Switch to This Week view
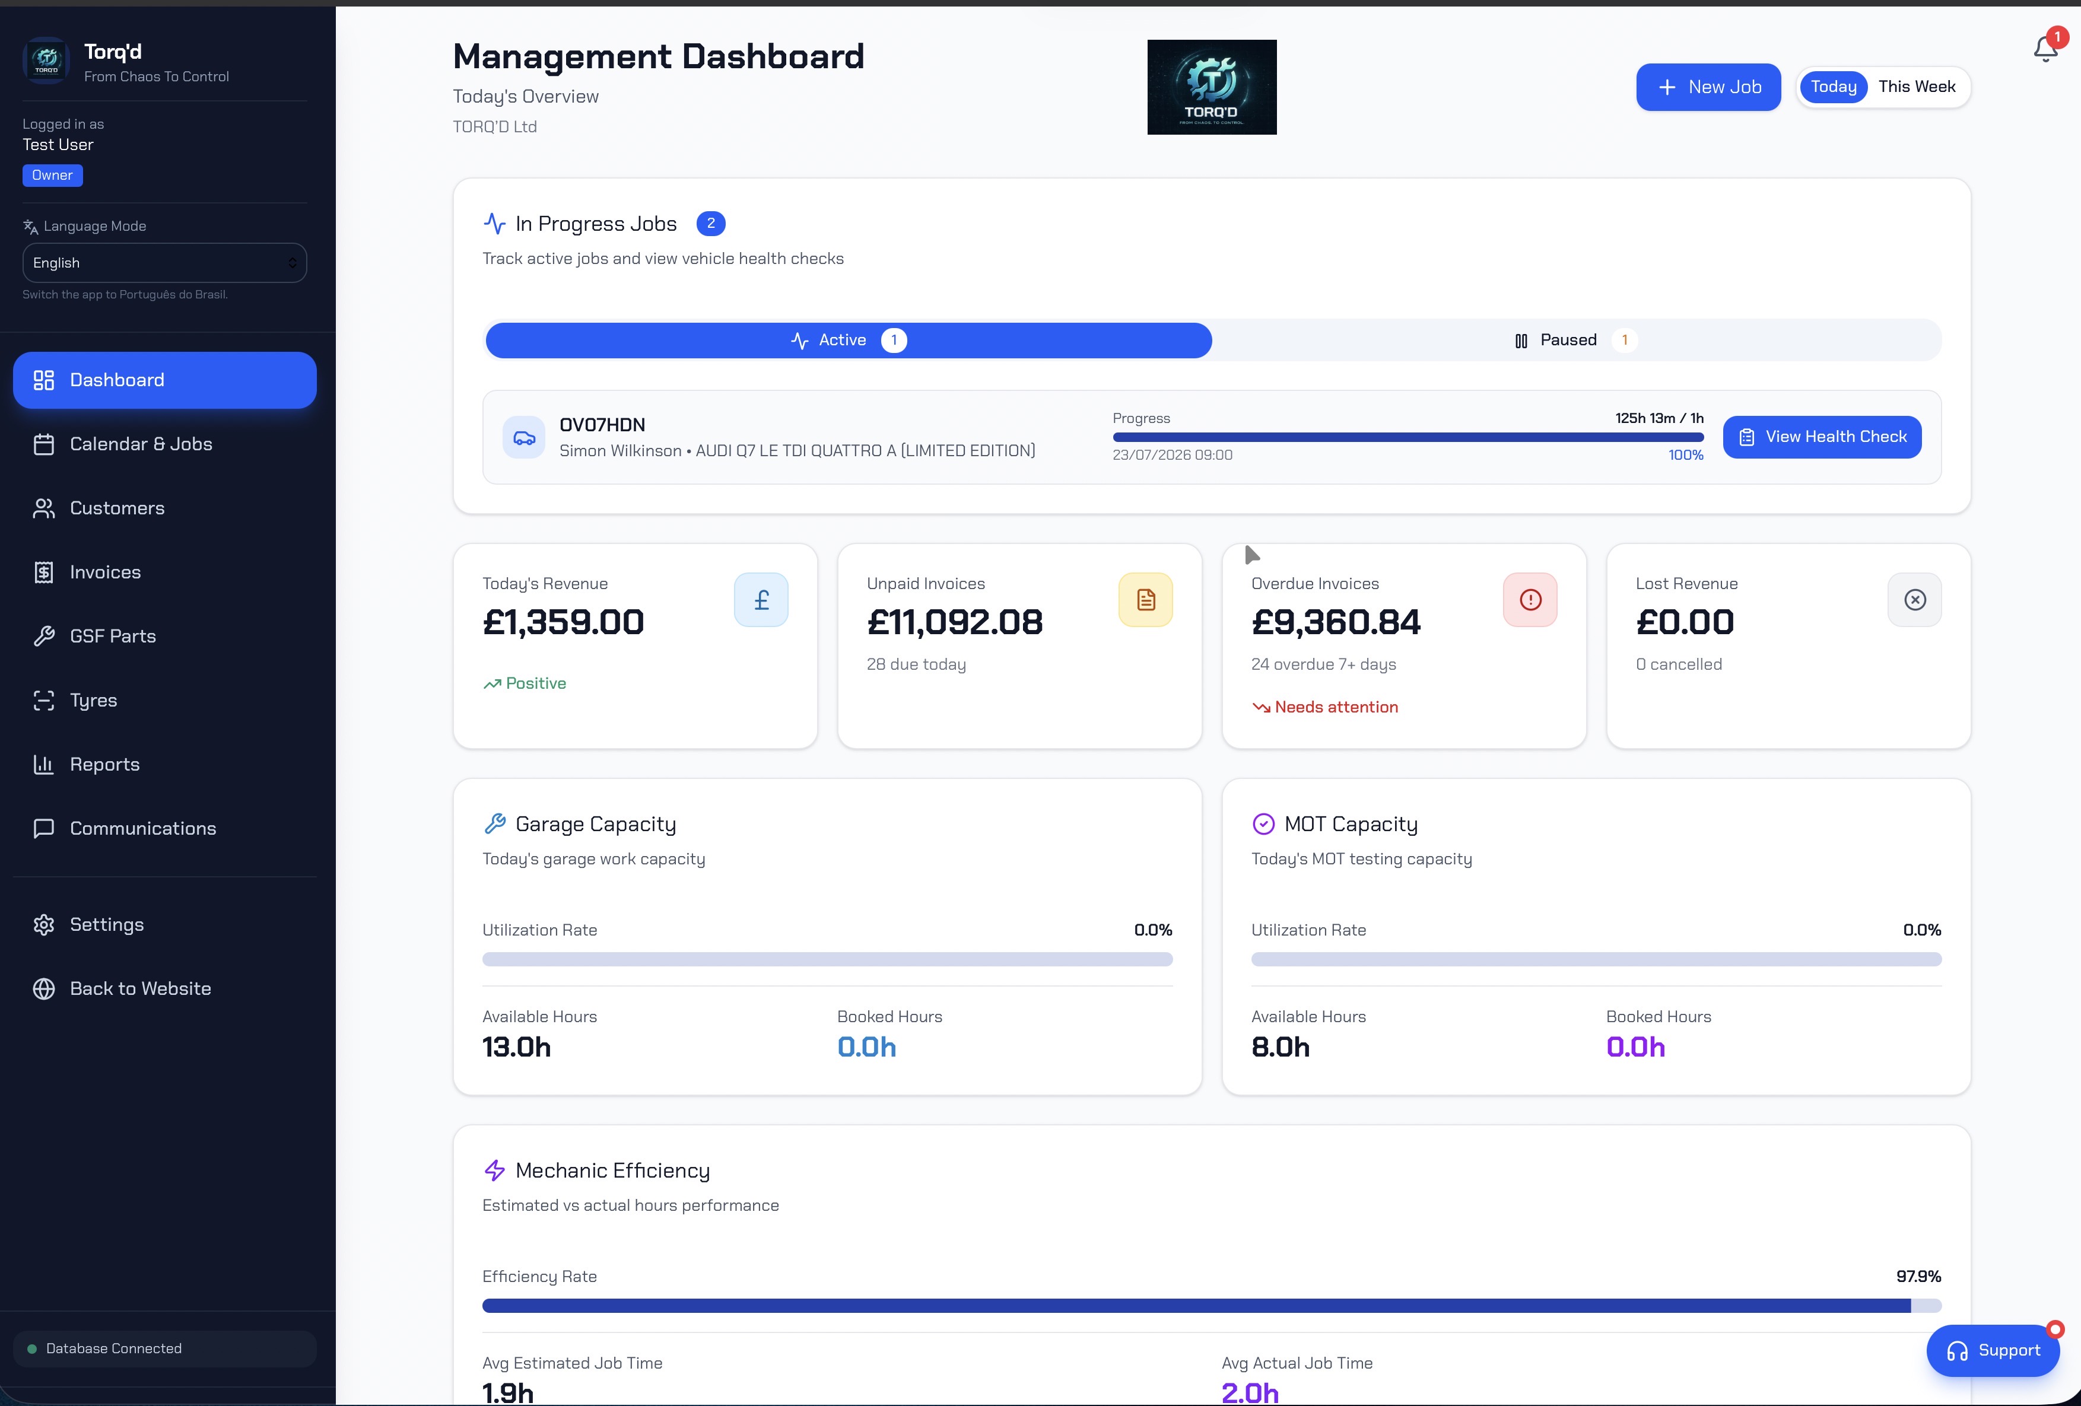This screenshot has height=1406, width=2081. [x=1916, y=87]
